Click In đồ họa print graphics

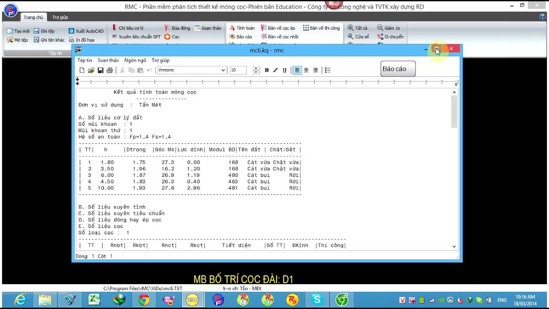[81, 40]
